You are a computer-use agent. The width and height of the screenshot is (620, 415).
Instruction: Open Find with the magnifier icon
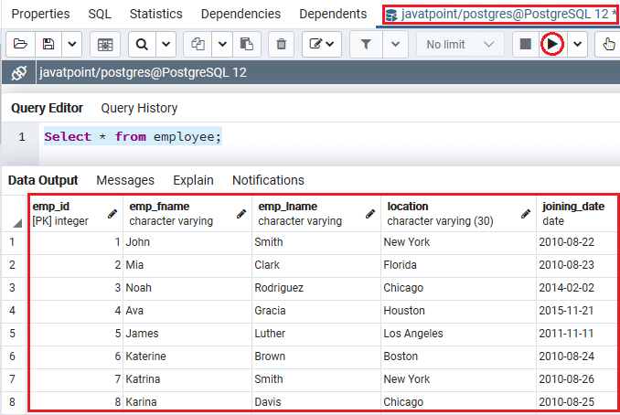(x=142, y=44)
